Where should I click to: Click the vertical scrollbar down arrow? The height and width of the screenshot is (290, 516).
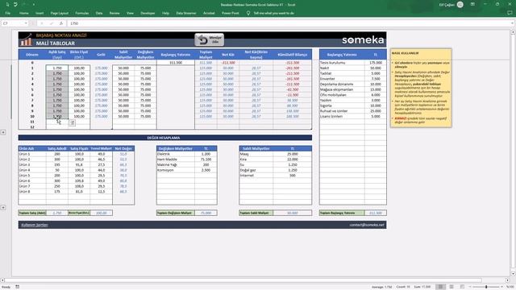click(x=513, y=274)
